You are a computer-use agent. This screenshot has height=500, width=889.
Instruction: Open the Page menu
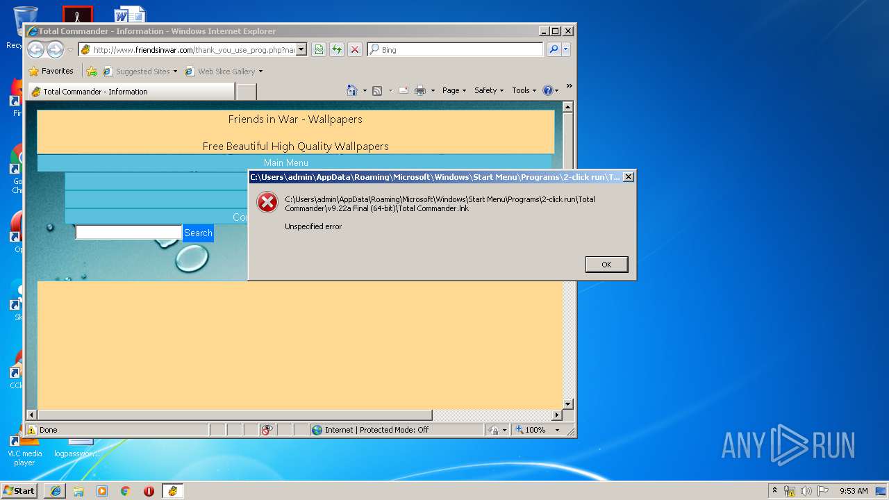tap(454, 90)
